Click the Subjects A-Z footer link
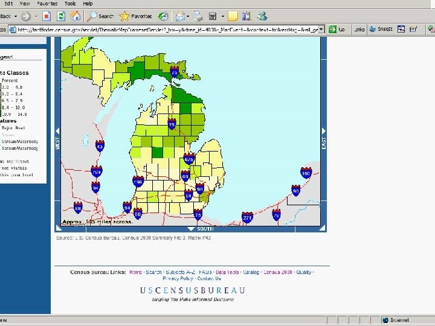The width and height of the screenshot is (435, 326). [x=181, y=272]
